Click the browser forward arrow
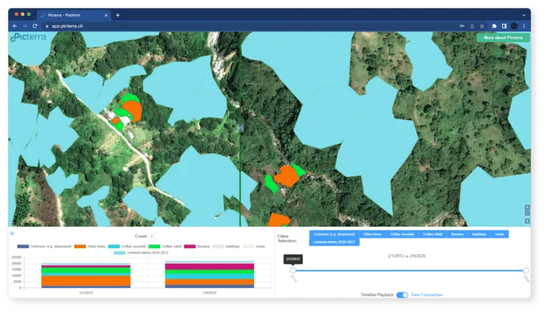Screen dimensions: 545x312 tap(25, 26)
